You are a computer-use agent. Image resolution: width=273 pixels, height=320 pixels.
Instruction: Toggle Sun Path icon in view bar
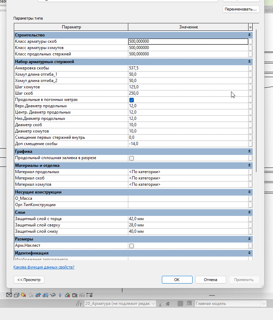pyautogui.click(x=23, y=295)
